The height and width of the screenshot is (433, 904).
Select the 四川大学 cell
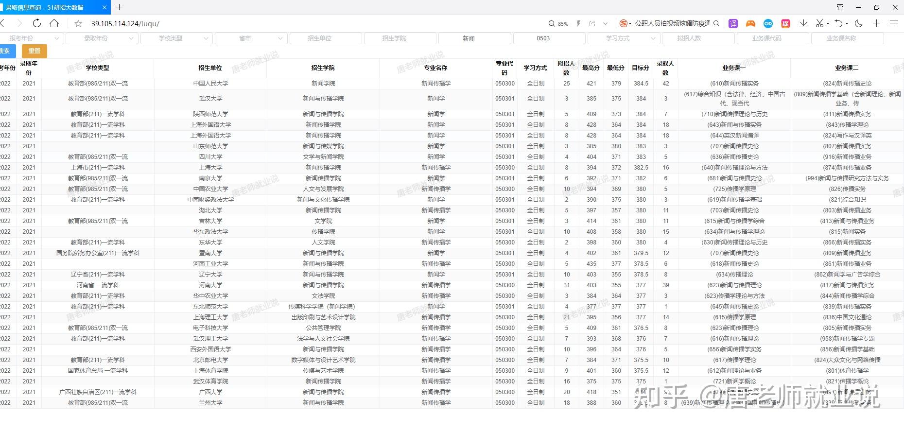(x=210, y=157)
